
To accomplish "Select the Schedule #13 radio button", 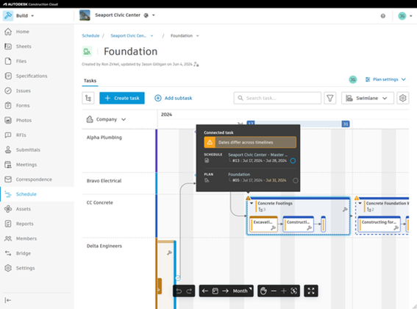I will [x=293, y=161].
